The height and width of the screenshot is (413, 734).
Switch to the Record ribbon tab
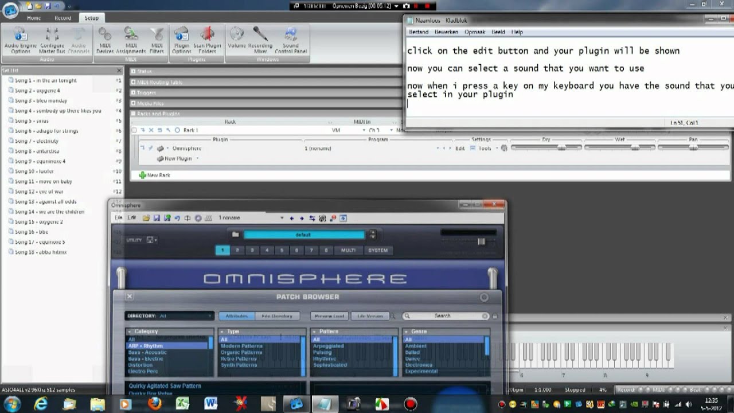[63, 18]
